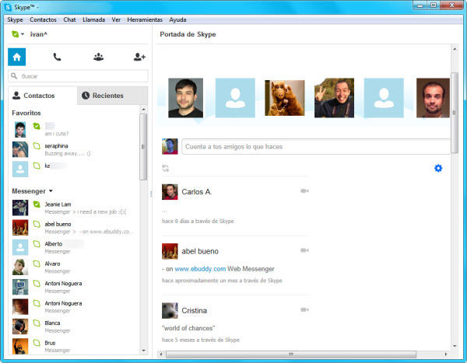The width and height of the screenshot is (467, 363).
Task: Click the Alf puppet contact photo
Action: pos(285,98)
